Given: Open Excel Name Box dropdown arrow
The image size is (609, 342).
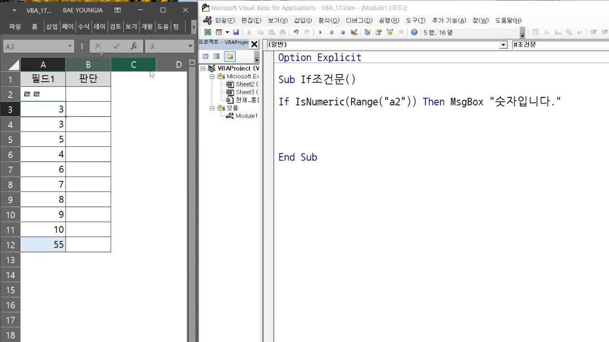Looking at the screenshot, I should 70,46.
